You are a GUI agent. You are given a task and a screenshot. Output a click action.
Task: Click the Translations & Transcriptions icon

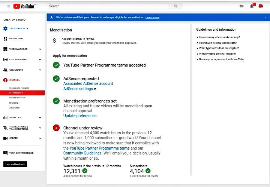pyautogui.click(x=5, y=128)
